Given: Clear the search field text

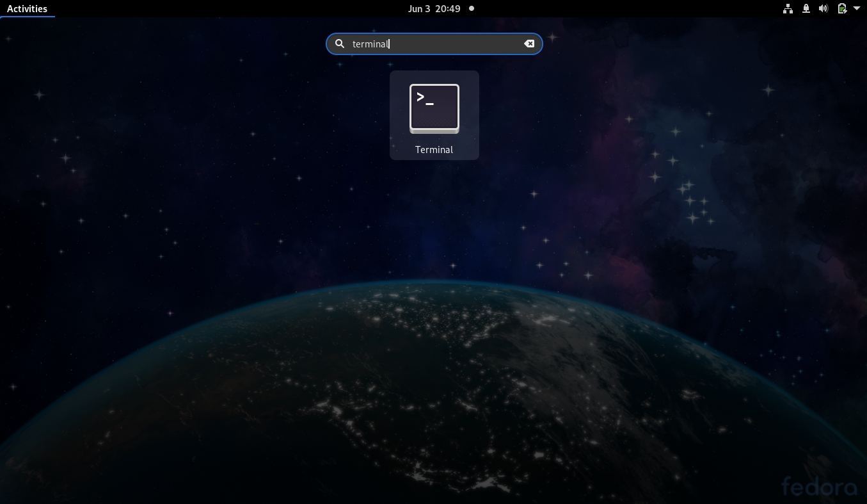Looking at the screenshot, I should click(x=529, y=44).
